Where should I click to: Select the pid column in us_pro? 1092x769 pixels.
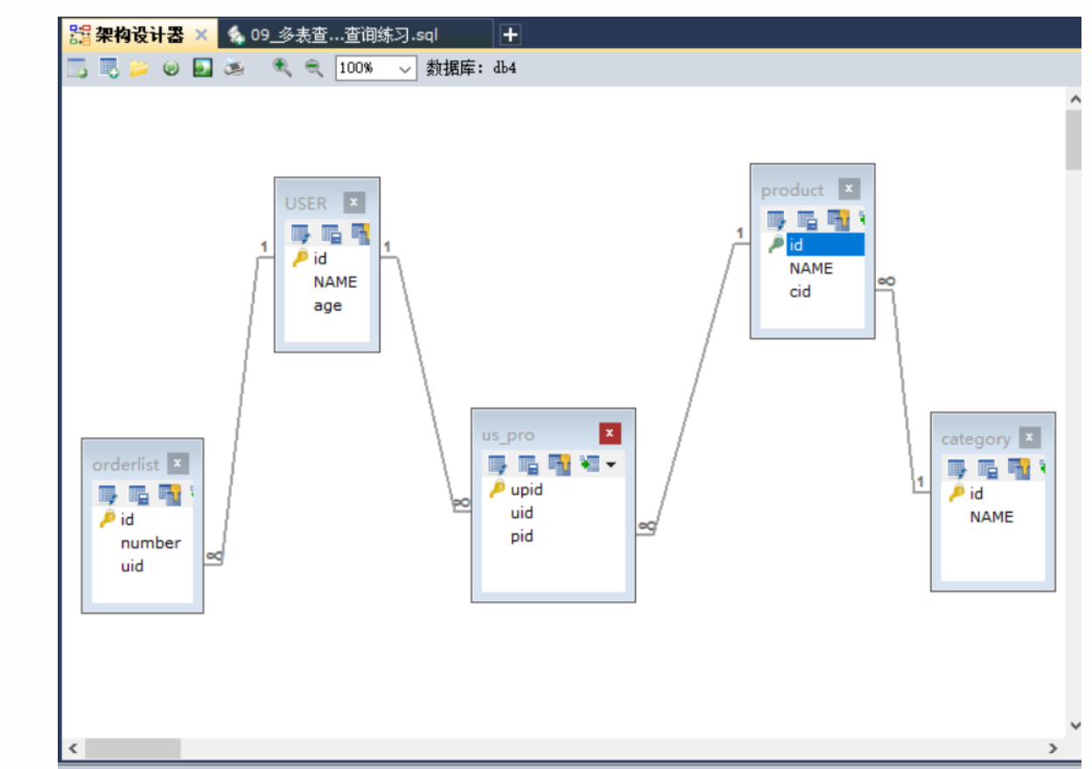pyautogui.click(x=522, y=536)
